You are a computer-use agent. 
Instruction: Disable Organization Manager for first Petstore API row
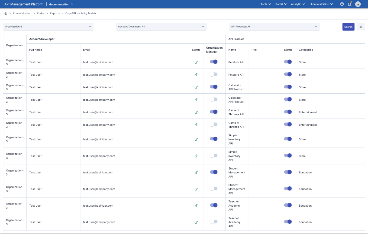point(214,62)
